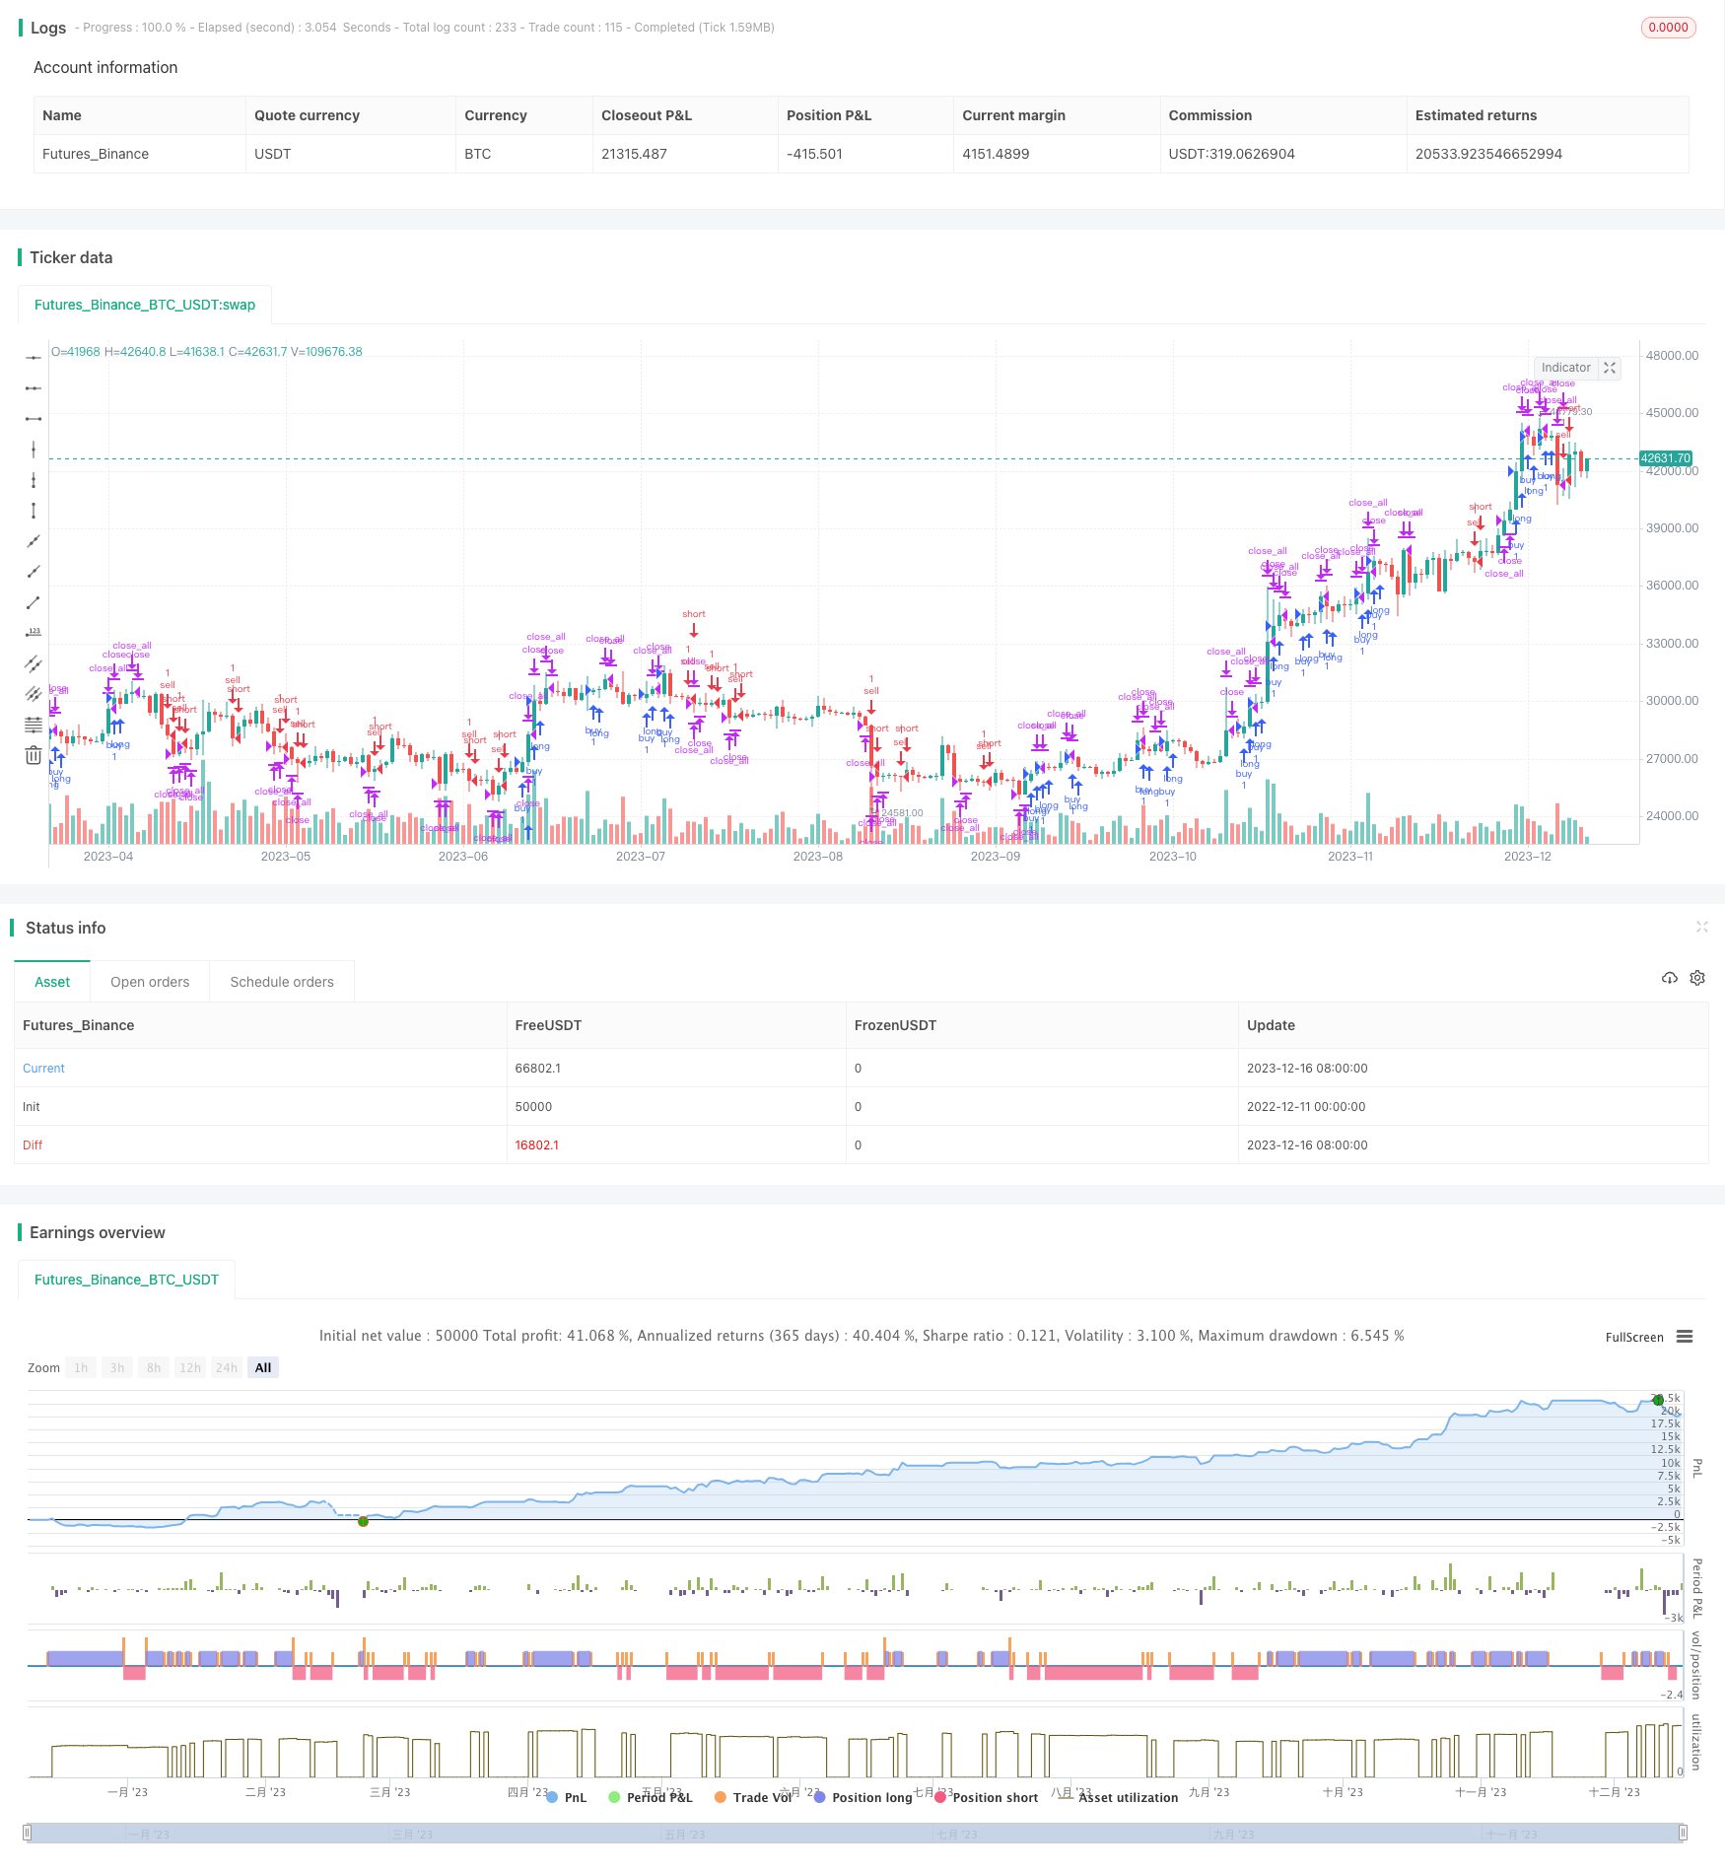This screenshot has width=1725, height=1872.
Task: Select the vertical ray line tool
Action: coord(34,480)
